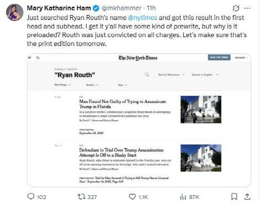Repost the tweet with retweet icon

click(81, 197)
